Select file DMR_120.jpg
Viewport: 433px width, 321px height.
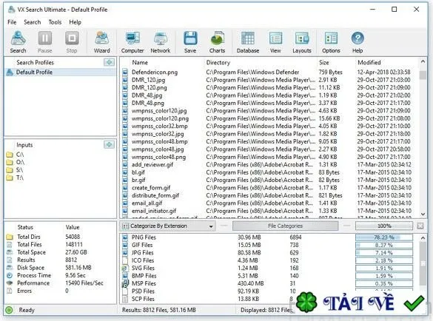tap(148, 80)
